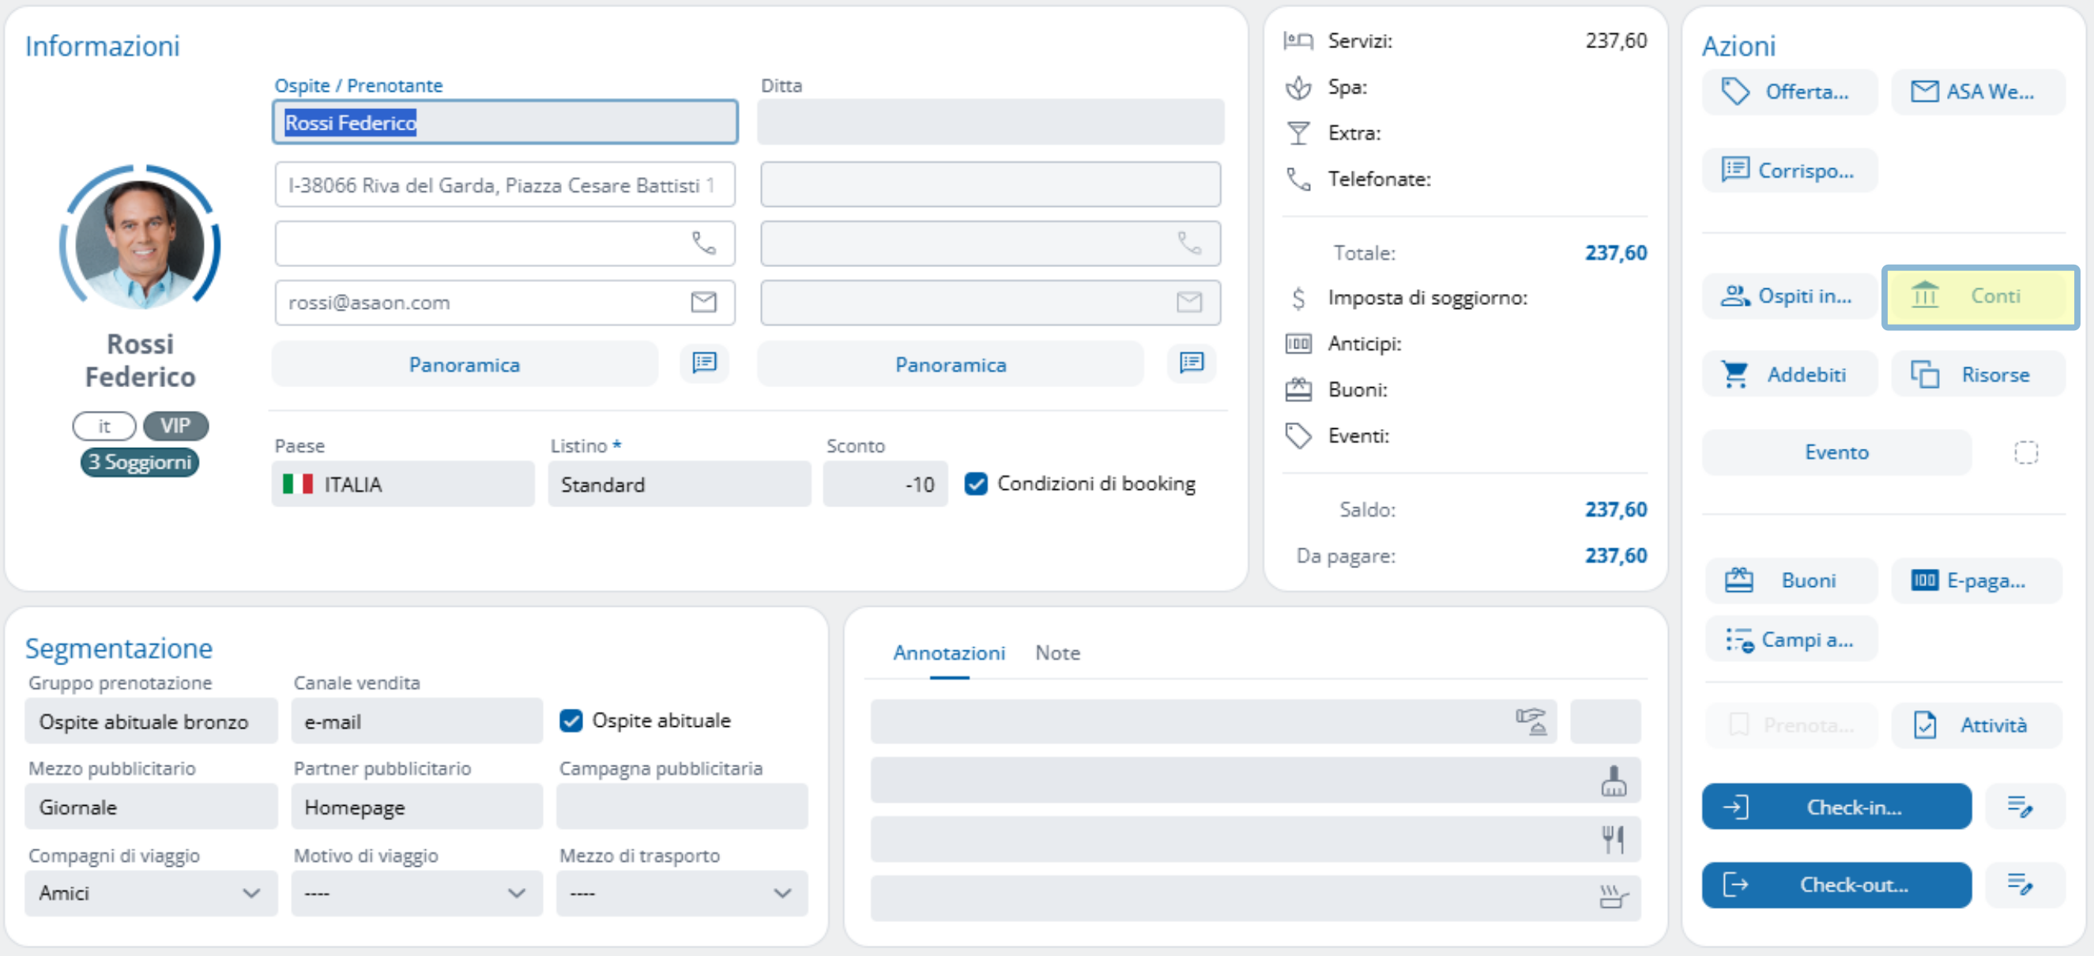The width and height of the screenshot is (2094, 956).
Task: Click edit list icon next to Check-in
Action: click(2020, 807)
